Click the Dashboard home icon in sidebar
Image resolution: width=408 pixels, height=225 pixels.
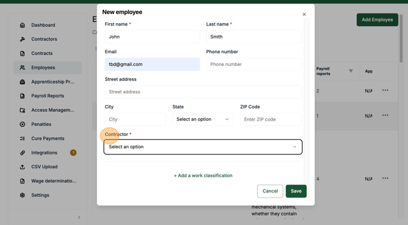23,25
